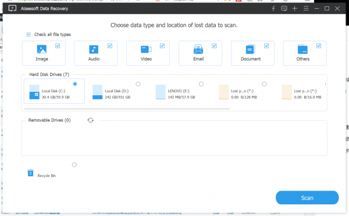The height and width of the screenshot is (216, 349).
Task: Click the 128 MB lost partition icon
Action: pos(224,92)
